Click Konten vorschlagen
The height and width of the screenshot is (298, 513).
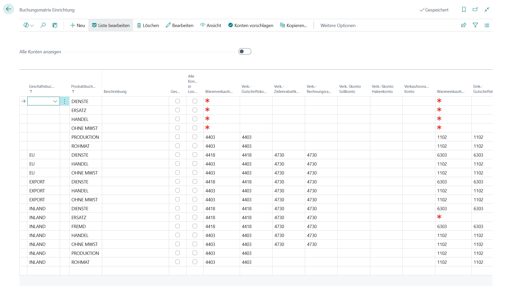[251, 25]
